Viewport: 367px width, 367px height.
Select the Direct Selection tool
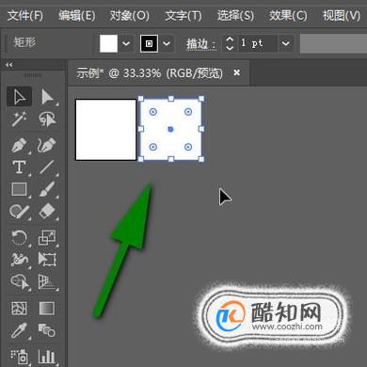(47, 96)
